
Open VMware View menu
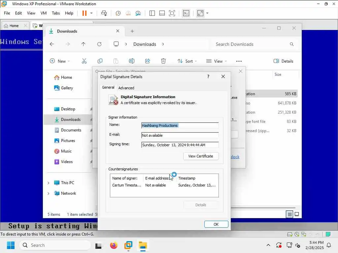point(31,13)
